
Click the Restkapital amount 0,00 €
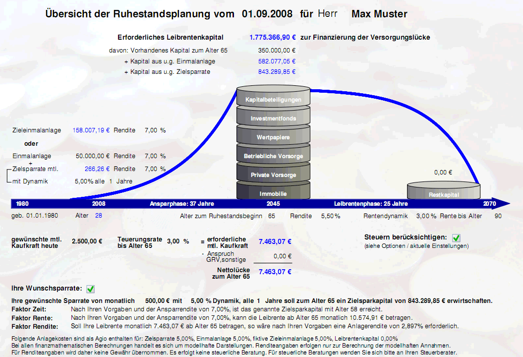443,173
